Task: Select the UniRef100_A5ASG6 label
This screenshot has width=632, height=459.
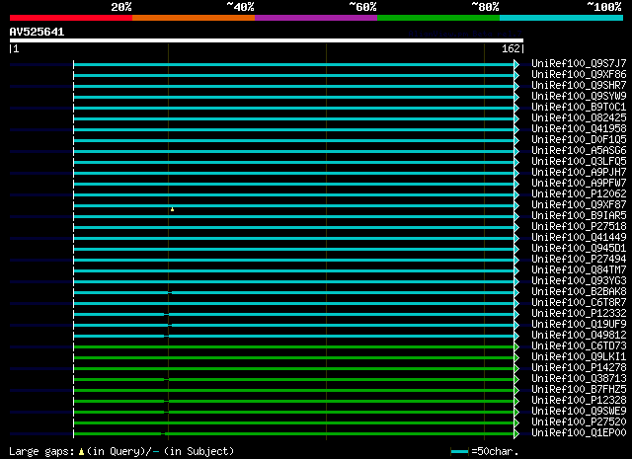Action: [579, 151]
